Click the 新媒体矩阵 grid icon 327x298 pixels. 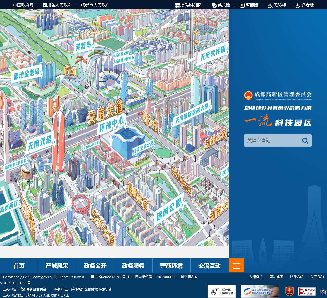pos(178,5)
